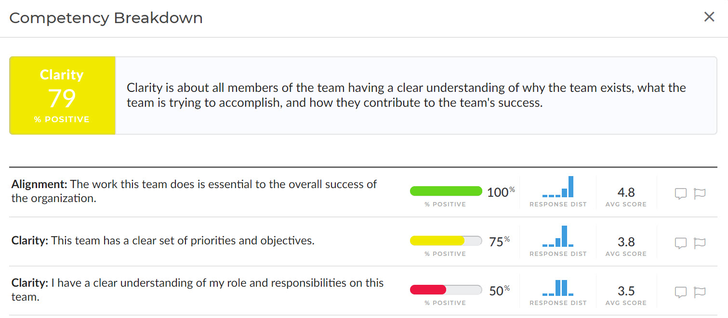This screenshot has width=728, height=318.
Task: Click the Alignment response distribution chart
Action: pos(558,187)
